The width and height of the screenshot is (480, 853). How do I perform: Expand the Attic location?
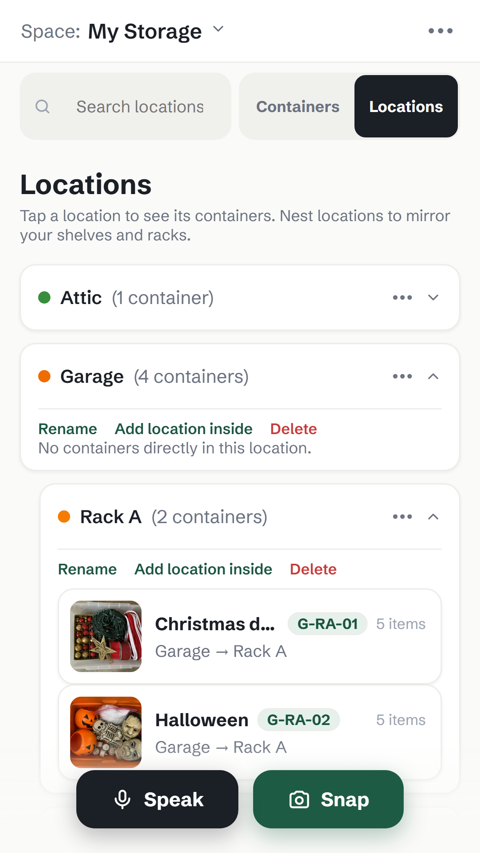pos(433,297)
